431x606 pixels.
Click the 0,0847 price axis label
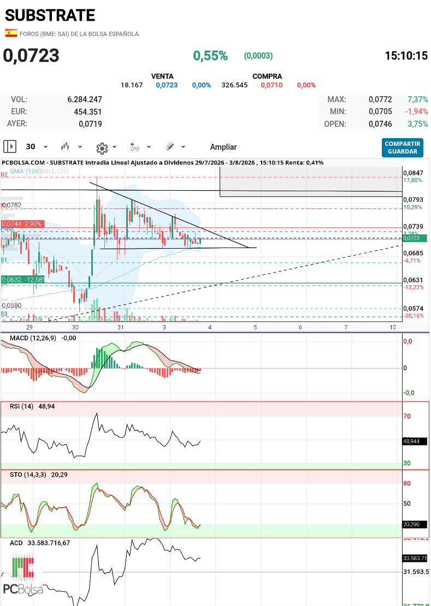tap(412, 173)
